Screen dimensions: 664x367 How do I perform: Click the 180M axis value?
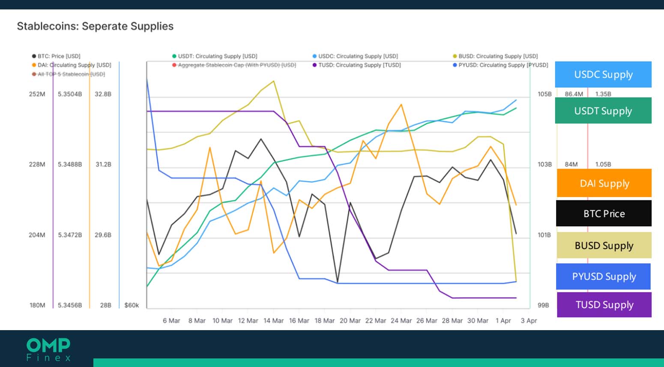pos(37,305)
